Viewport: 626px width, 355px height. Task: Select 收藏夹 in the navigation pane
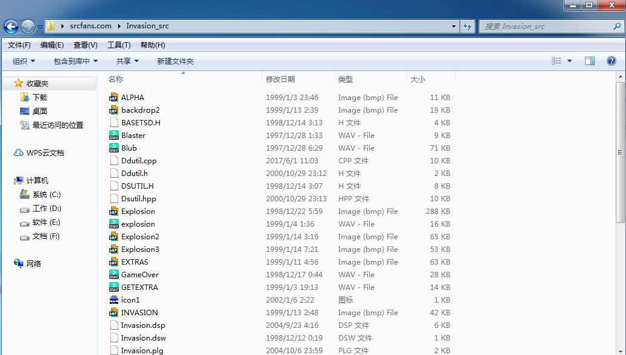click(x=49, y=83)
